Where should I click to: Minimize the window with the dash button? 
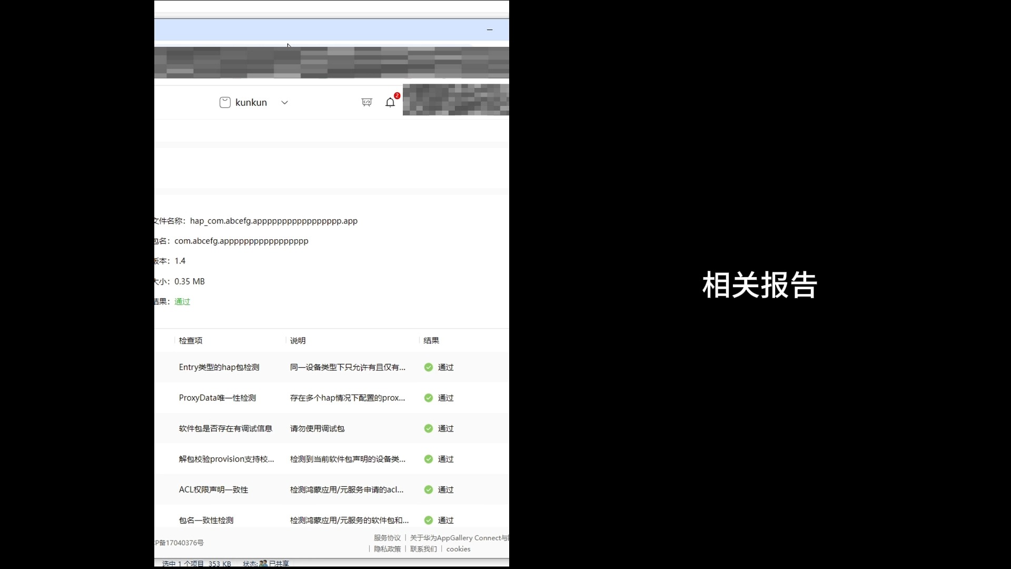pyautogui.click(x=490, y=30)
